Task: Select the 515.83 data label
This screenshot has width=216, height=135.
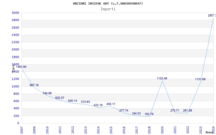Action: tap(85, 102)
